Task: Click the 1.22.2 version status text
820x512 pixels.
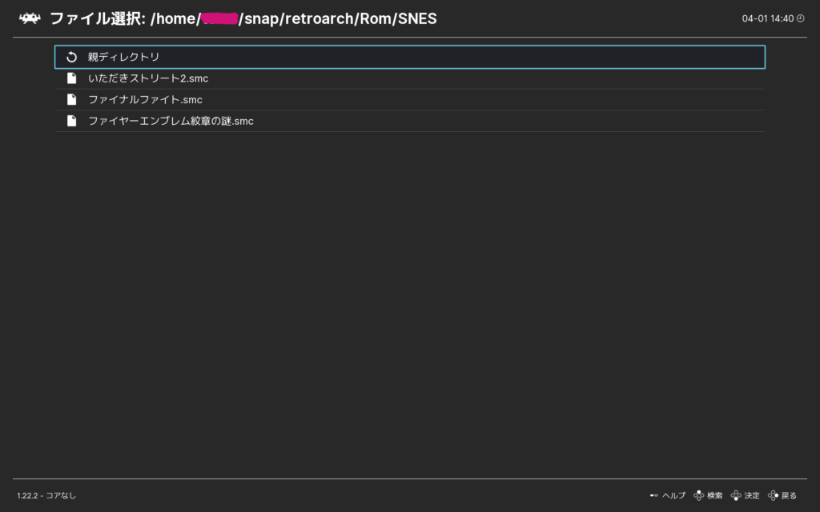Action: (46, 496)
